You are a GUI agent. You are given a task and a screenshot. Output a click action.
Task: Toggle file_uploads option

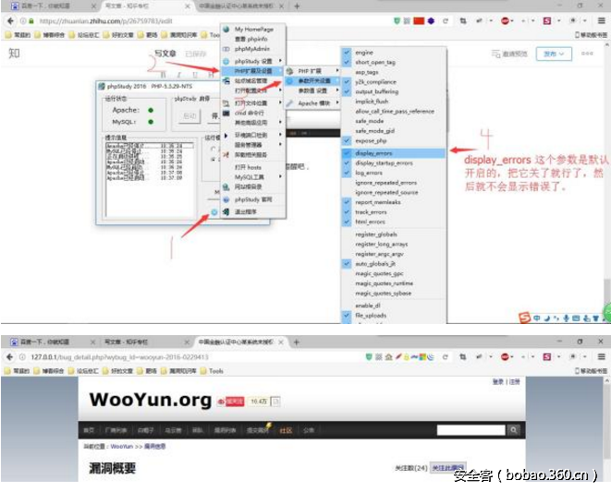tap(394, 316)
